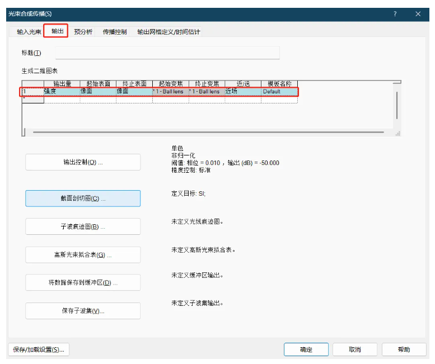Click the question mark help icon in title bar
435x364 pixels.
click(395, 14)
